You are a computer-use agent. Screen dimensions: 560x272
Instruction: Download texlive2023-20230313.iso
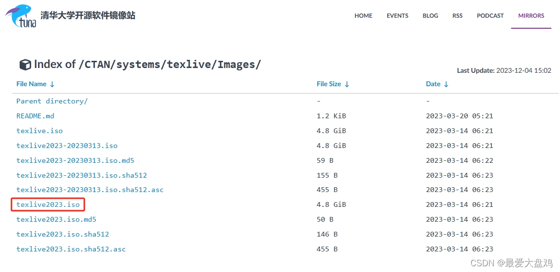[67, 146]
